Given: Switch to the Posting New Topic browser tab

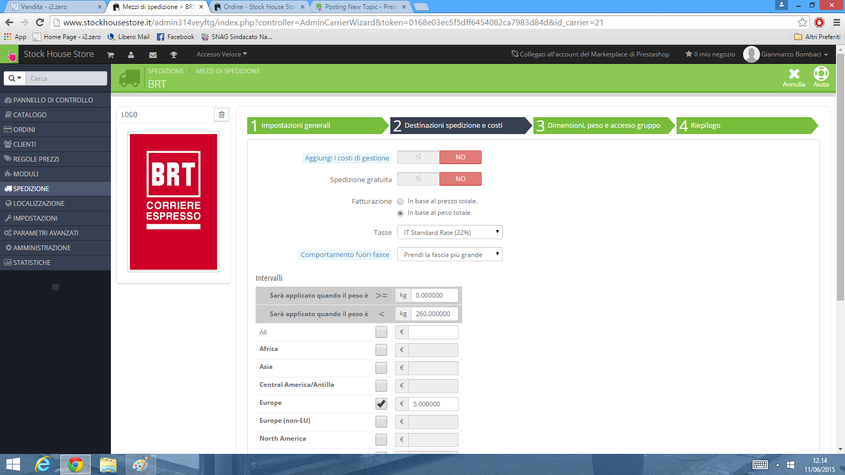Looking at the screenshot, I should click(361, 7).
